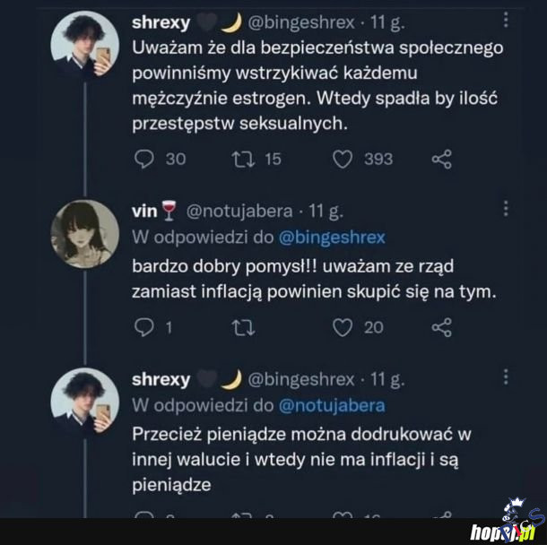Open more options on vin's tweet
Screen dimensions: 547x545
(506, 209)
